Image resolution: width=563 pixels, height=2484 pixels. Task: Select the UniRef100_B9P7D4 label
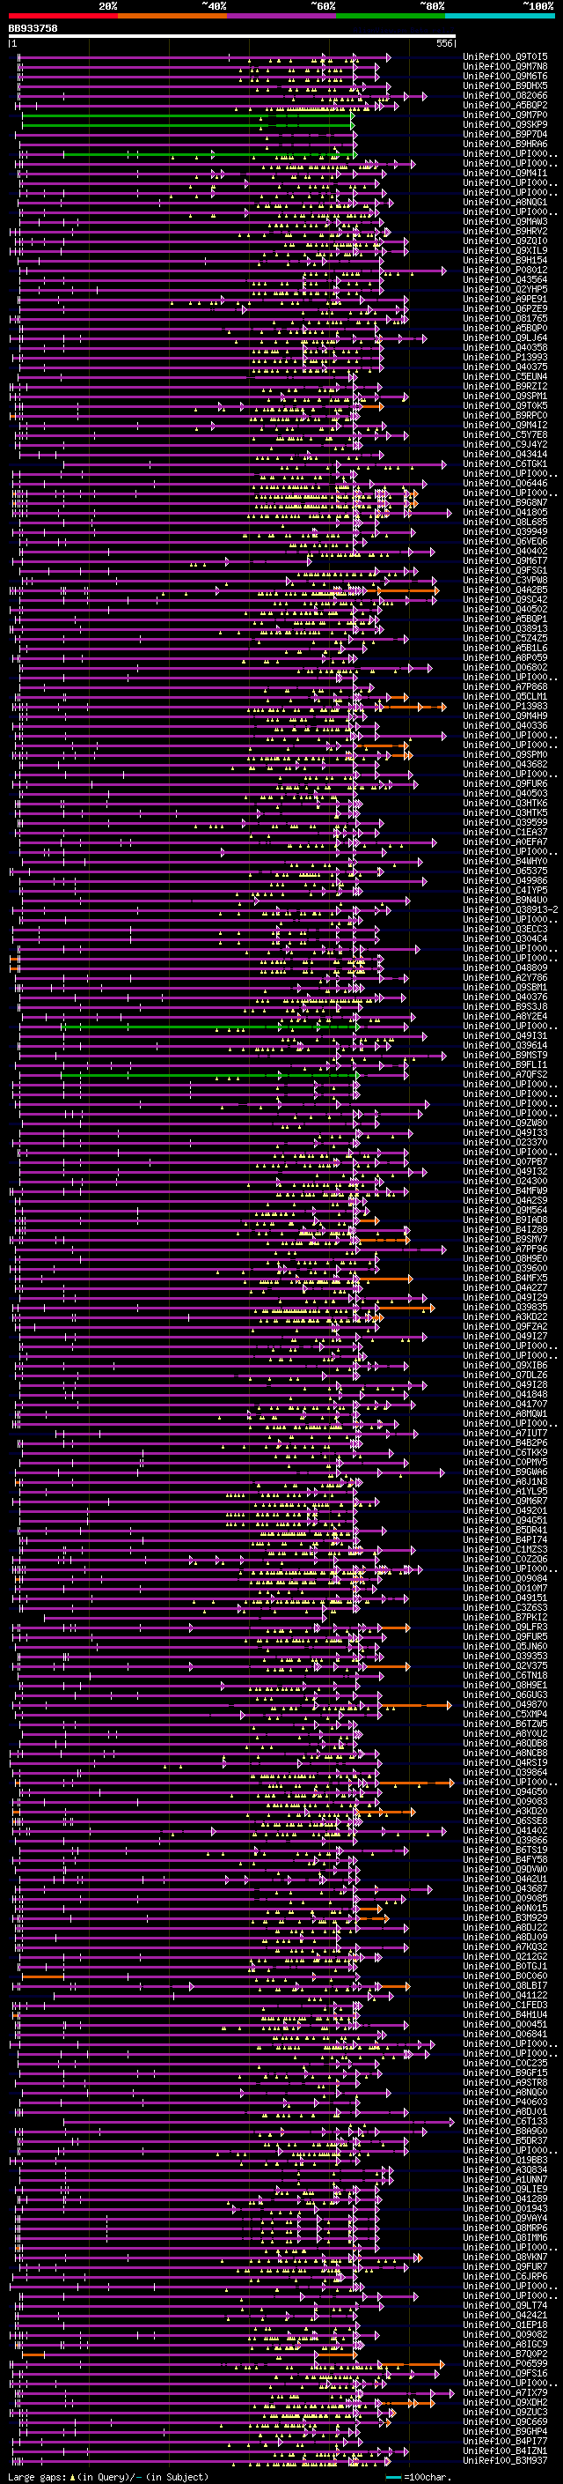tap(505, 134)
